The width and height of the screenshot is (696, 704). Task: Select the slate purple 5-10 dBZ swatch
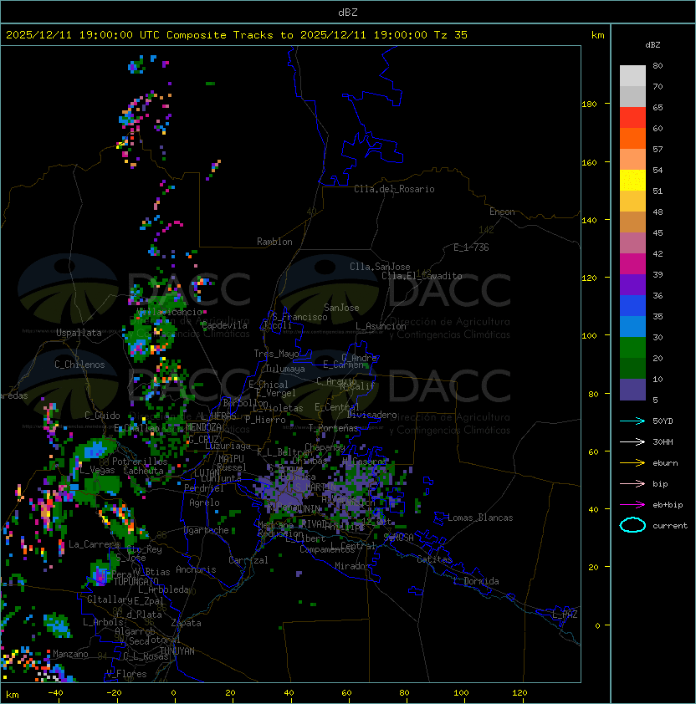(632, 390)
